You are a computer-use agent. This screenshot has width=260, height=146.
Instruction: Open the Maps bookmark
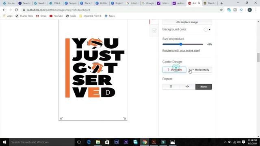(x=71, y=16)
